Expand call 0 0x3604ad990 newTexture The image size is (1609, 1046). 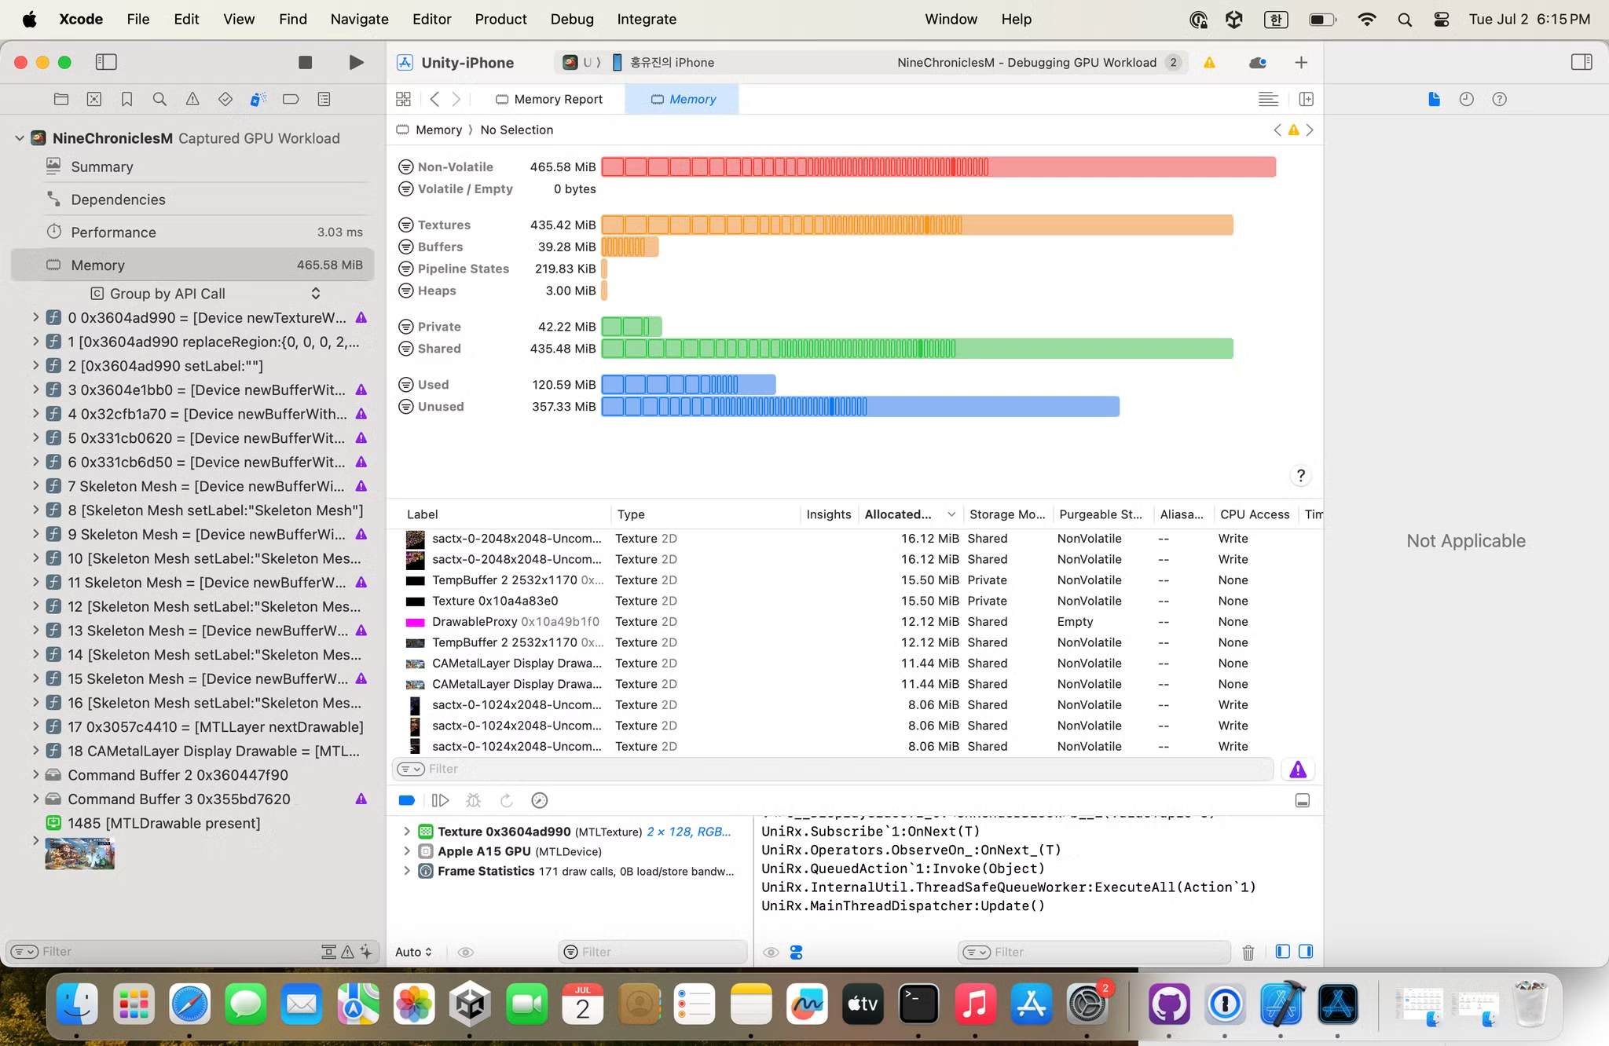35,317
